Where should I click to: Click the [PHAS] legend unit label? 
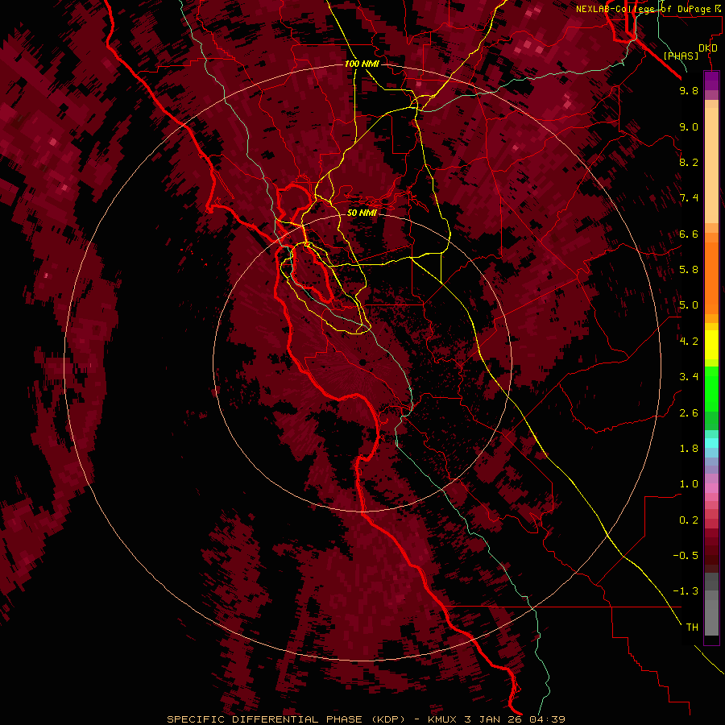pyautogui.click(x=681, y=56)
